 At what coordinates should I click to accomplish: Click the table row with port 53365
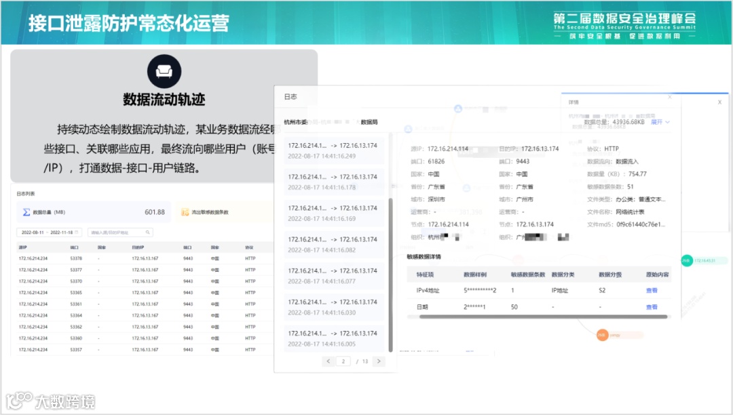[145, 293]
